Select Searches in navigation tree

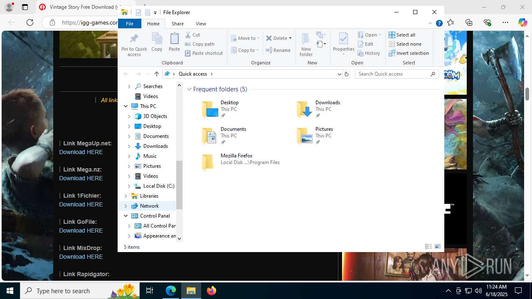tap(153, 86)
